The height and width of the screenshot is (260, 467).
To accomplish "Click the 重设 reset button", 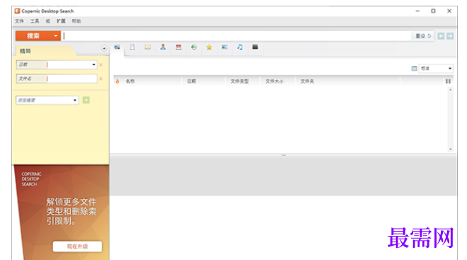I will [423, 36].
